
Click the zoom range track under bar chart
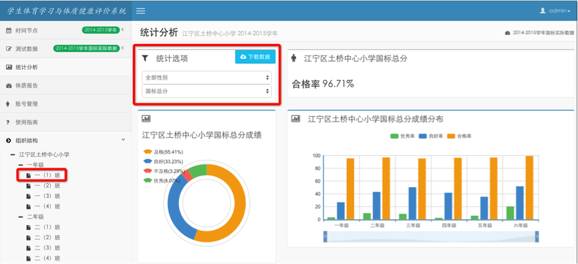[x=431, y=237]
